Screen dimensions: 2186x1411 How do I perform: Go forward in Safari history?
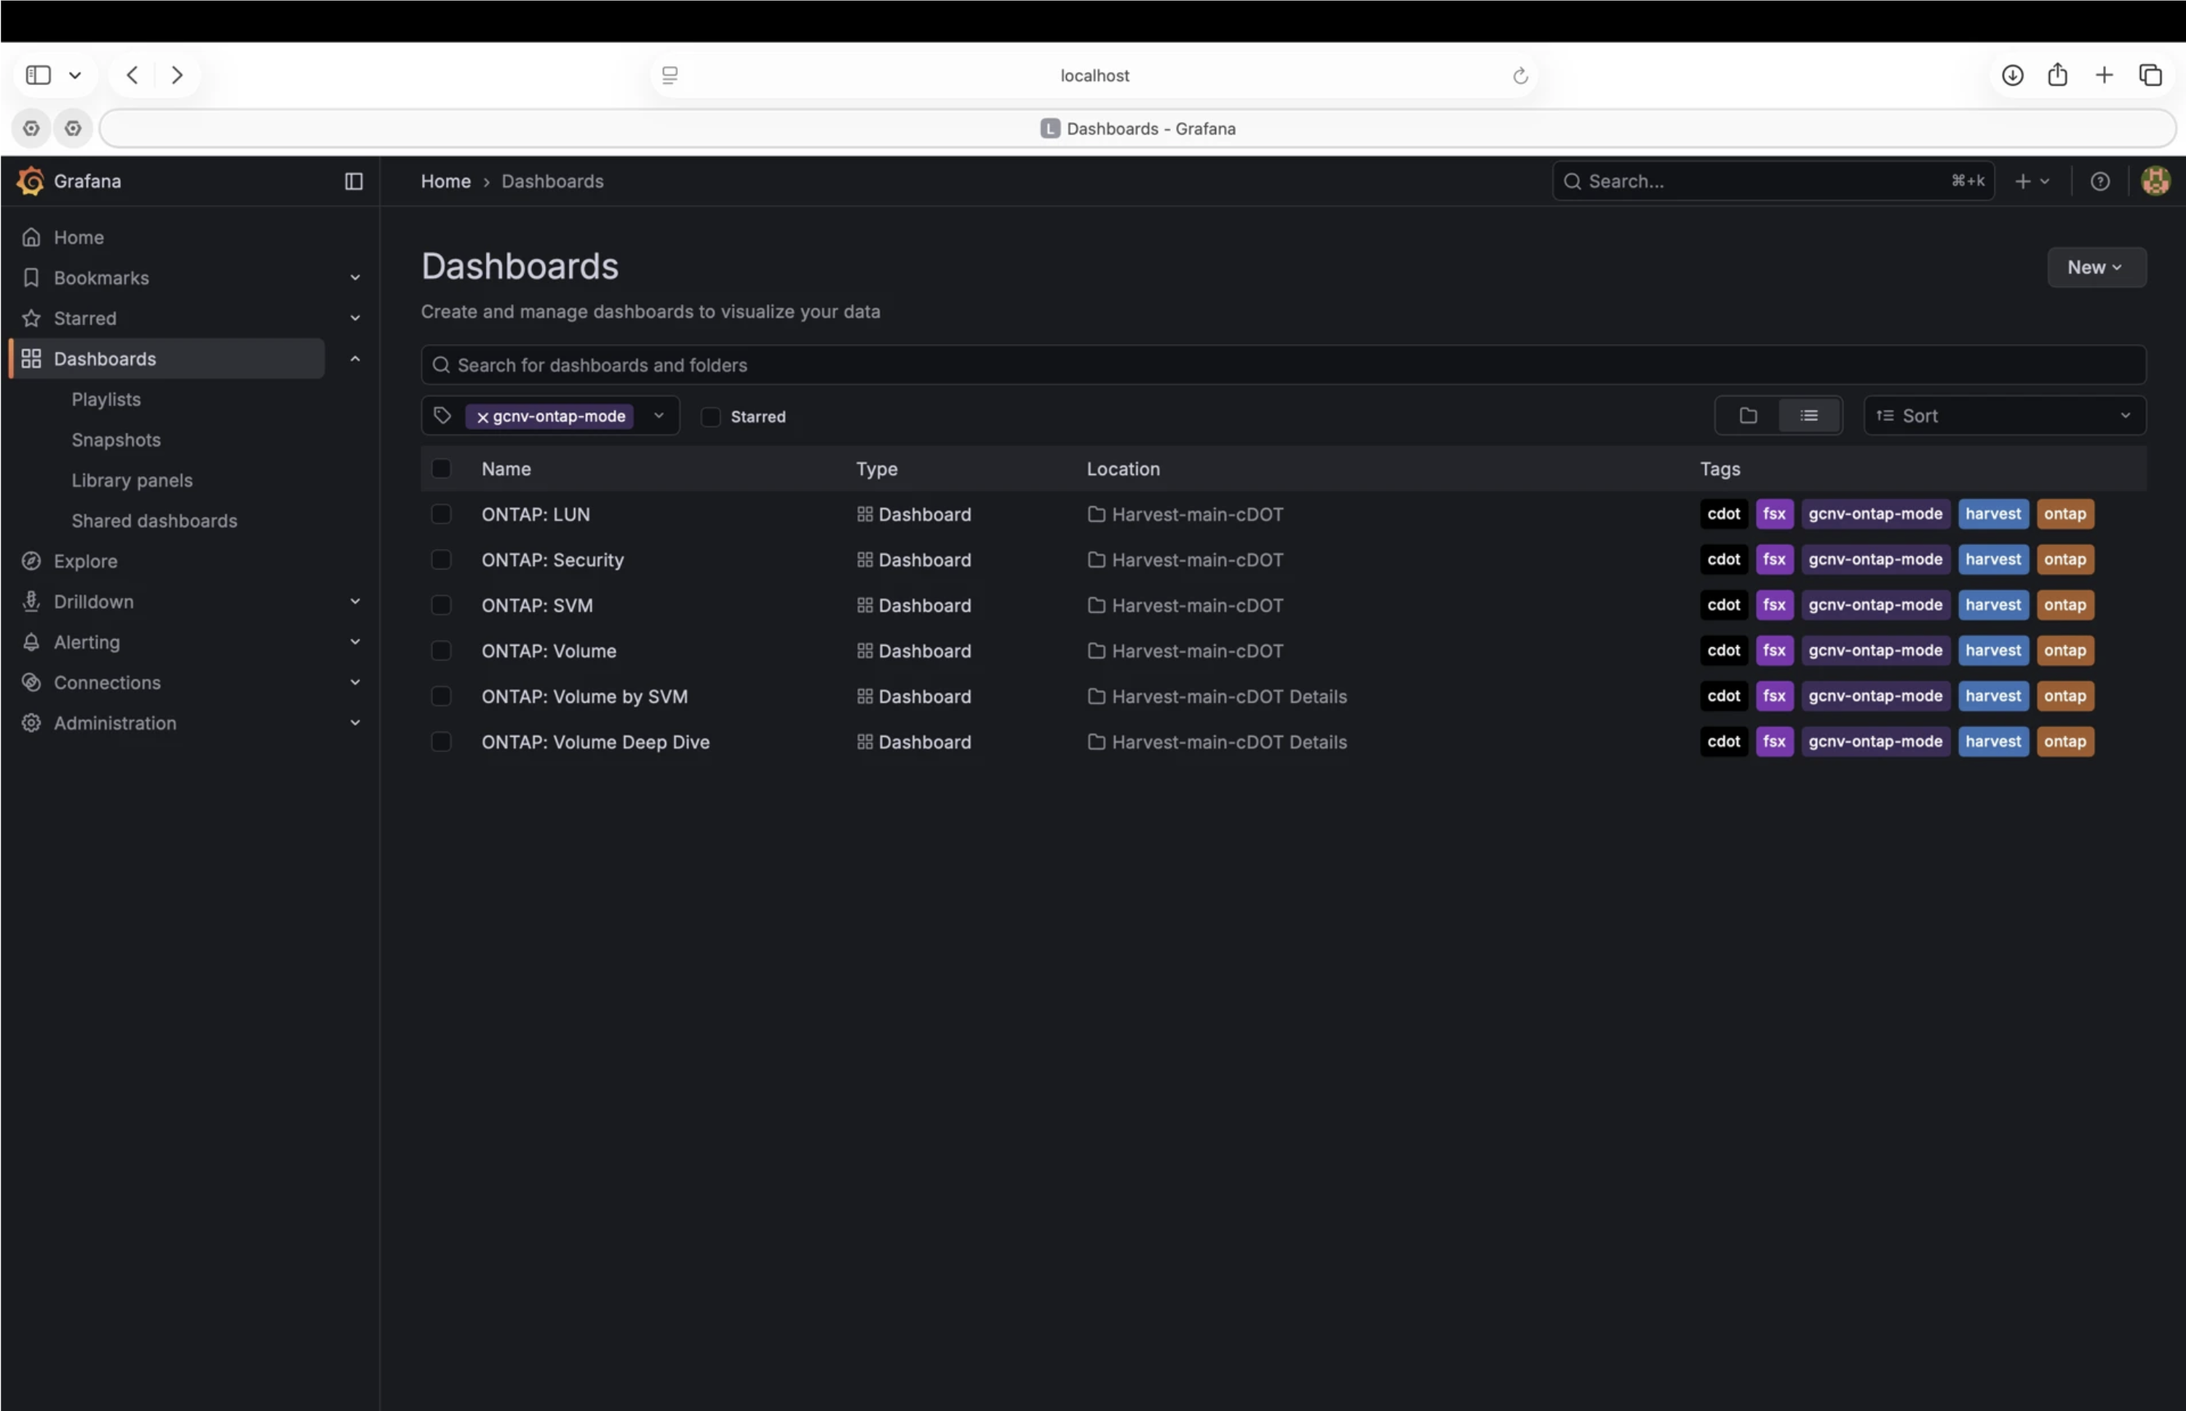[177, 75]
